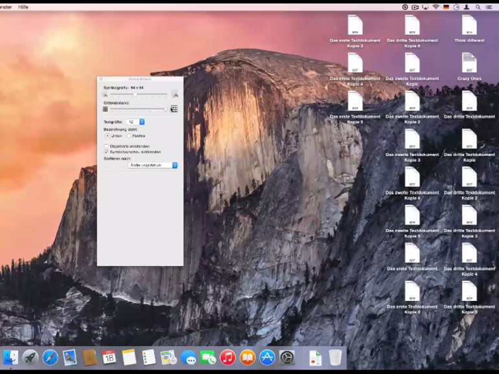Open the Hilfe menu

[x=23, y=7]
